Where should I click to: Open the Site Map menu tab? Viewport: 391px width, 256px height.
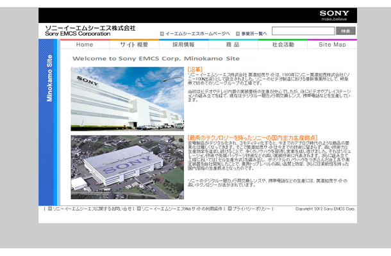point(332,45)
